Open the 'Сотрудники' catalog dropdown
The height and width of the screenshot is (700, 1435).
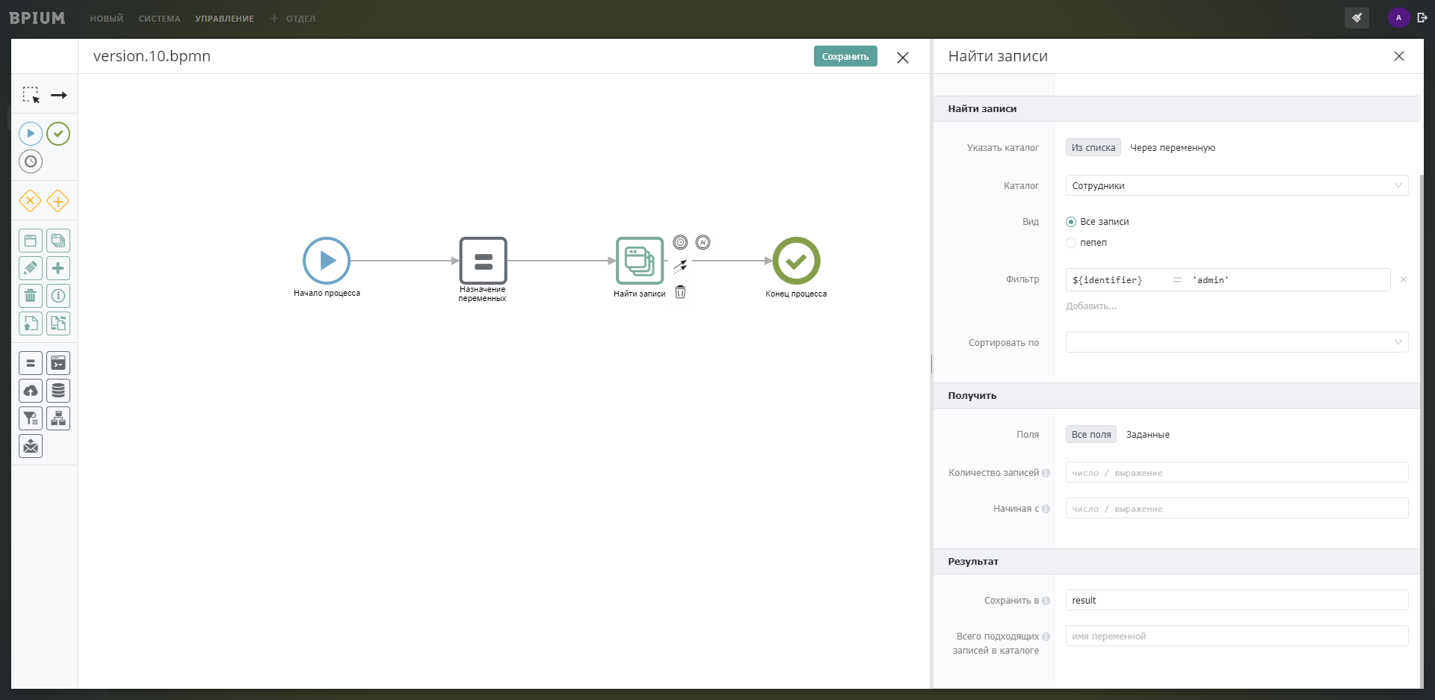point(1236,185)
